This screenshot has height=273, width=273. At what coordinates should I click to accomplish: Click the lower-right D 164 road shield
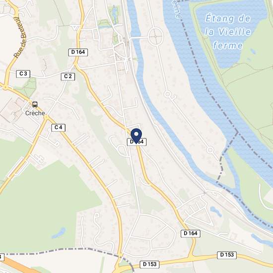tap(191, 233)
